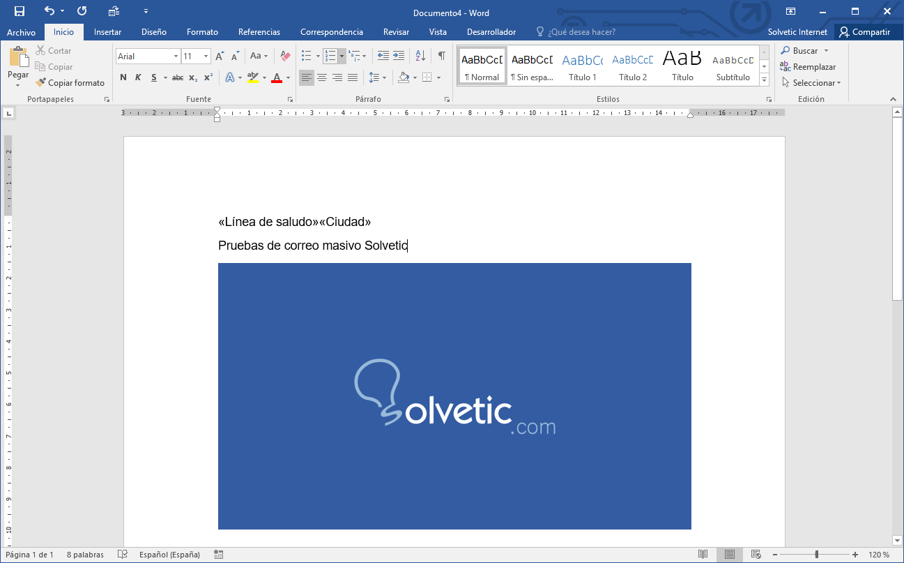Switch to the Referencias tab
Screen dimensions: 904x563
[259, 32]
